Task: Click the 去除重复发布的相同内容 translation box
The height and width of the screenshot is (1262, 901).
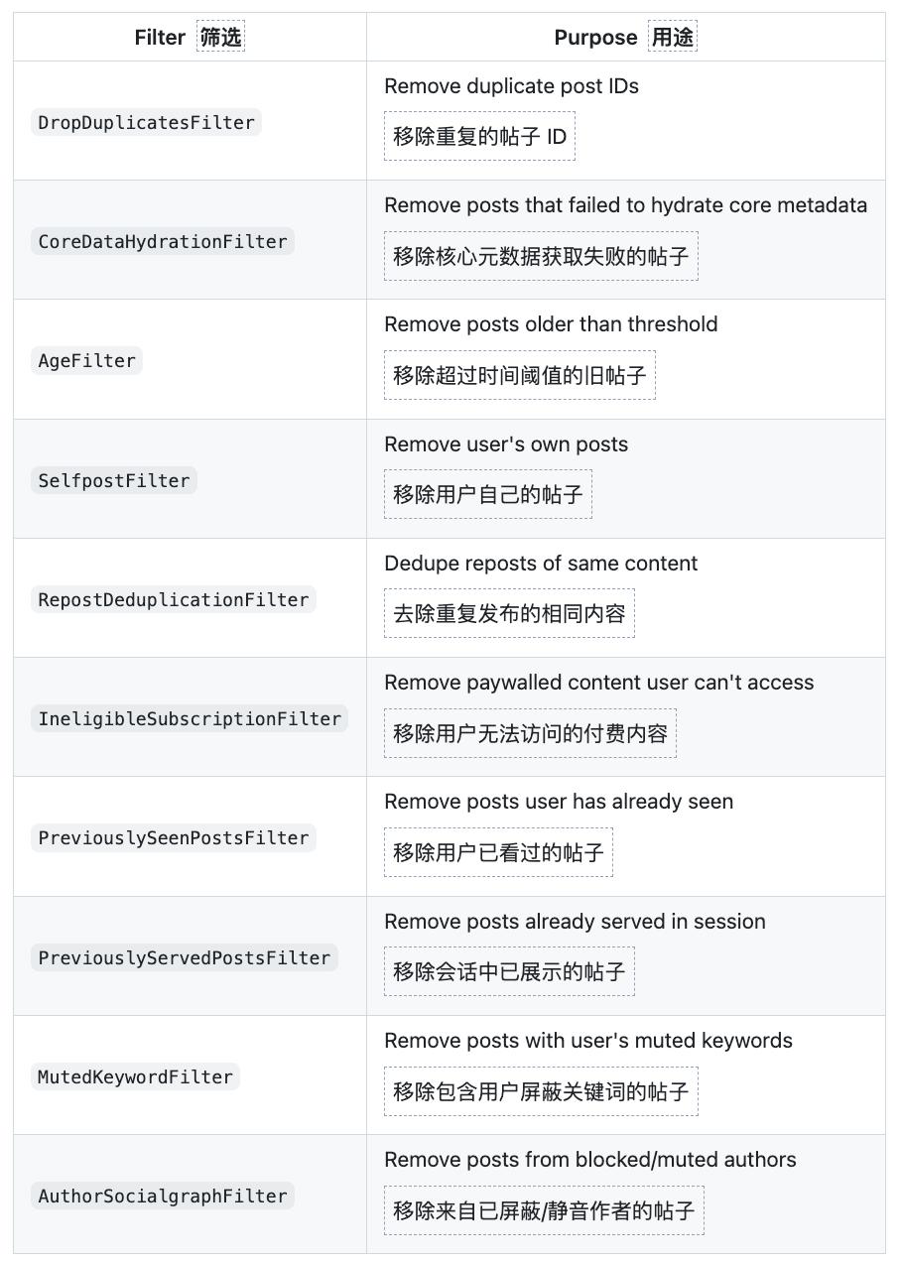Action: (x=509, y=614)
